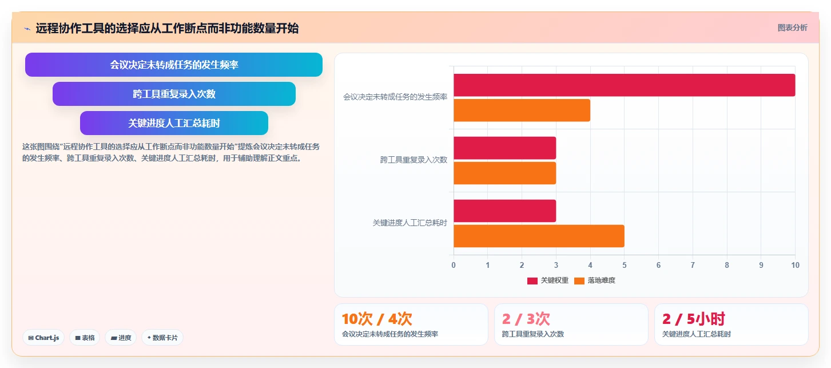Click the 2 / 3次 data card value
The width and height of the screenshot is (831, 368).
click(x=526, y=319)
